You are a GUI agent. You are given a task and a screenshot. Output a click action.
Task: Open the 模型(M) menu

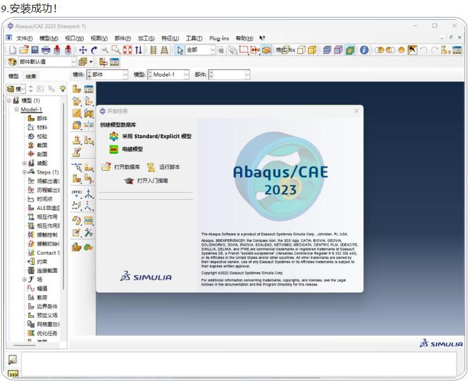tap(49, 38)
